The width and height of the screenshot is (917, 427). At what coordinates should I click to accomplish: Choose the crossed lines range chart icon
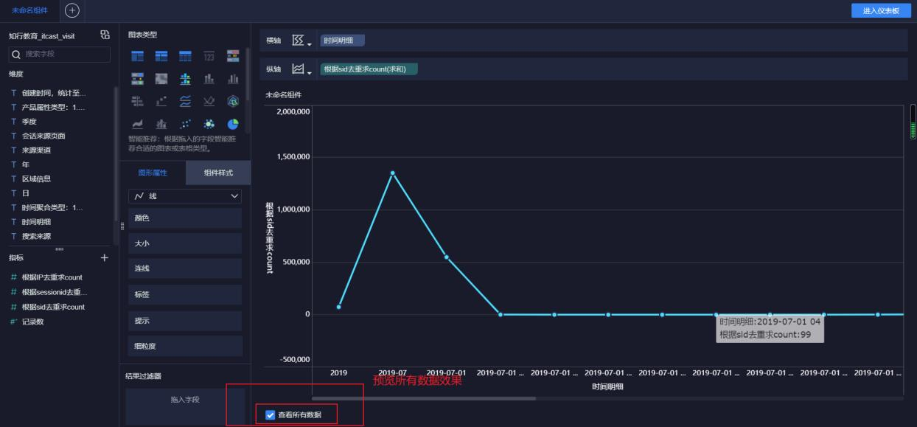[209, 101]
